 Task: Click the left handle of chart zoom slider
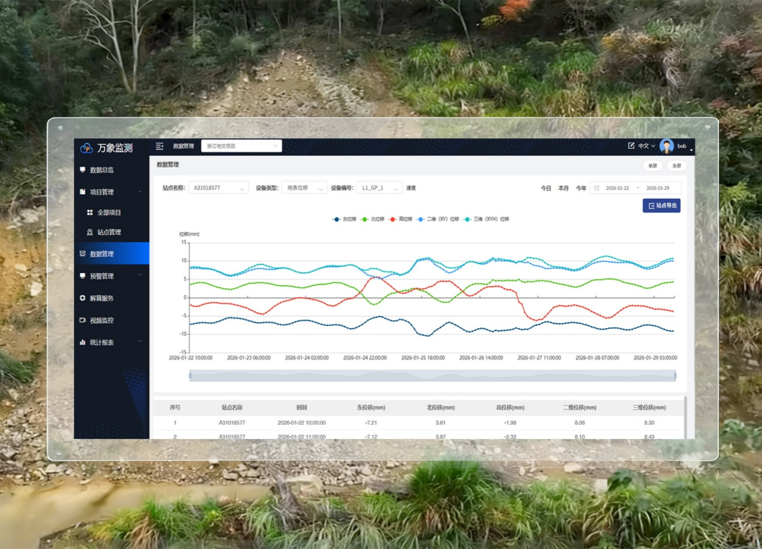pyautogui.click(x=190, y=376)
